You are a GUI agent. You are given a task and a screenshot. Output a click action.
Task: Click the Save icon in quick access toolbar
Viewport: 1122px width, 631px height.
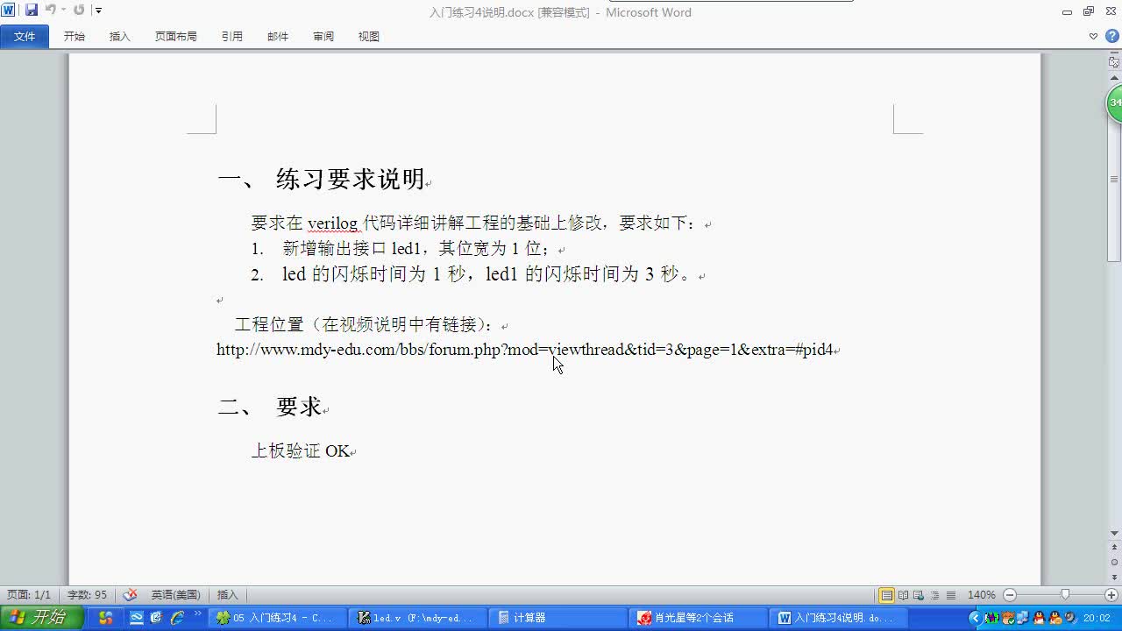pos(32,11)
